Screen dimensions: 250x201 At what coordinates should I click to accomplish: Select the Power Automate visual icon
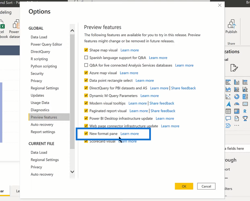228,126
